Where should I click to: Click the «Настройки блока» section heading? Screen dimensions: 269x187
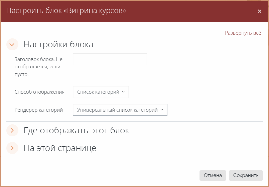coord(58,44)
